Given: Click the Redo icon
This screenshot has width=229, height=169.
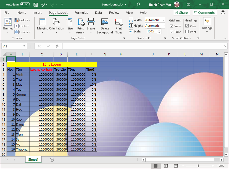Looking at the screenshot, I should tap(52, 4).
